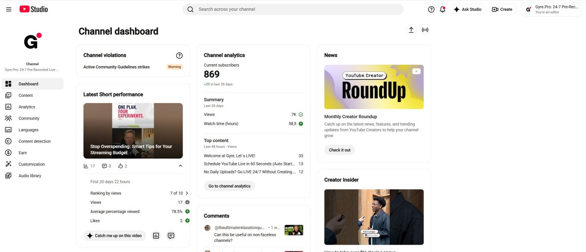Open Analytics in the sidebar
Screen dimensions: 586x252
[x=32, y=107]
